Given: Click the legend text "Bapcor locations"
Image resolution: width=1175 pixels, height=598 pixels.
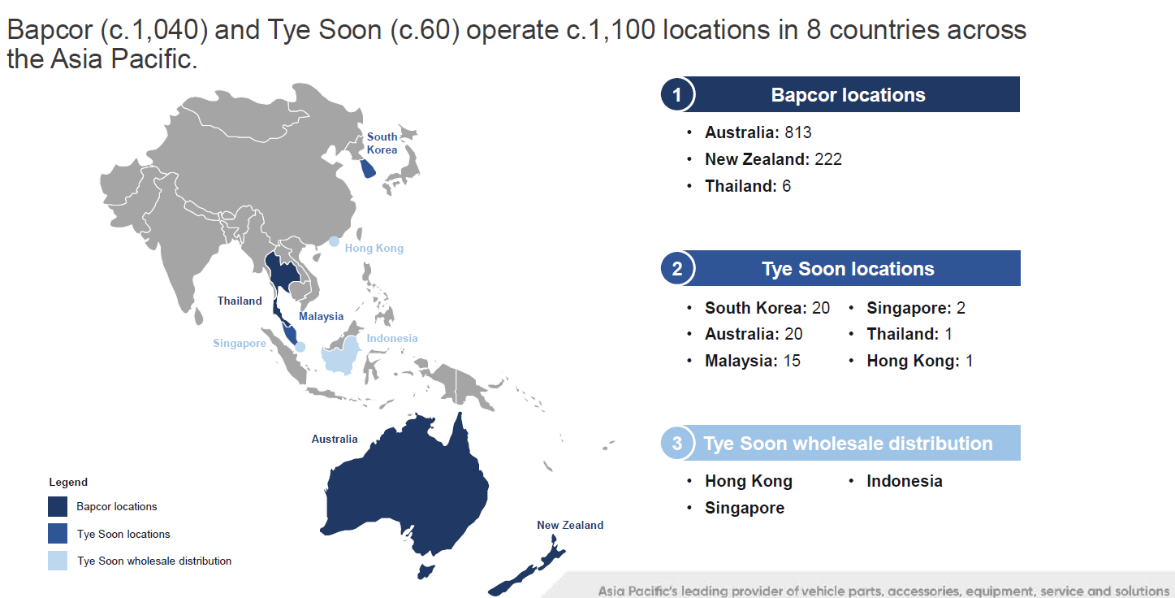Looking at the screenshot, I should [x=117, y=506].
